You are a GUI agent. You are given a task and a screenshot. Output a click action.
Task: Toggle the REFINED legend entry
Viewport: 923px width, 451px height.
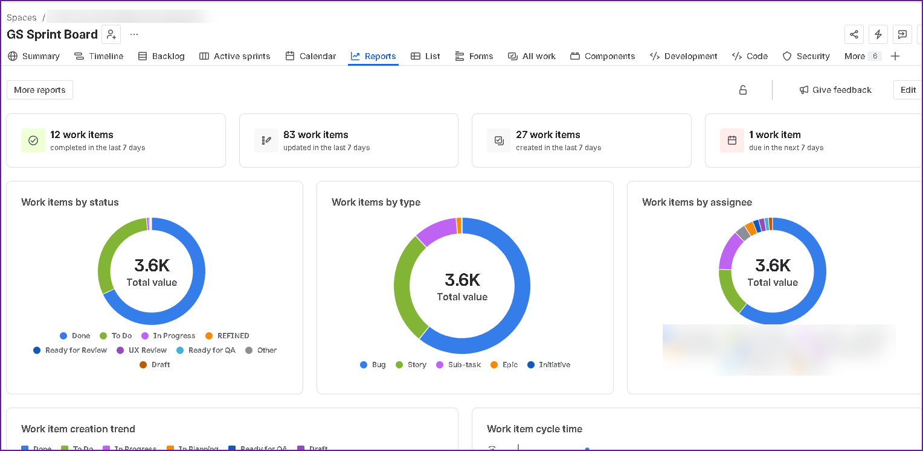227,336
